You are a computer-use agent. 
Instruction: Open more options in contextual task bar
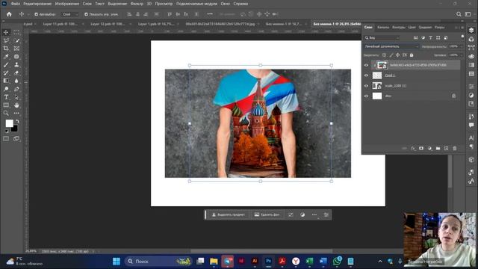(x=314, y=214)
